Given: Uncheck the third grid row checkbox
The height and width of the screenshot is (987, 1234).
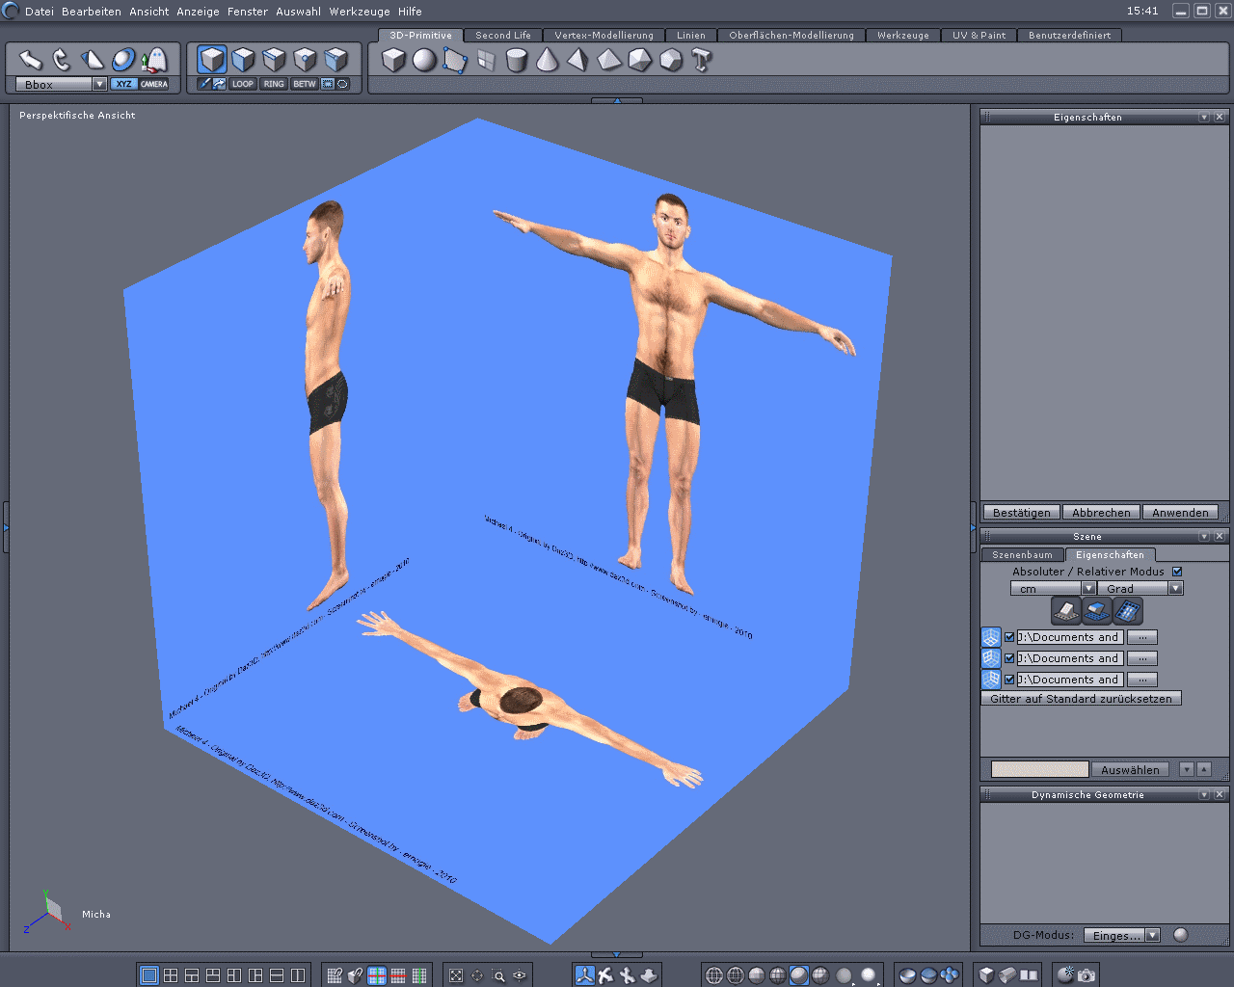Looking at the screenshot, I should point(1009,680).
